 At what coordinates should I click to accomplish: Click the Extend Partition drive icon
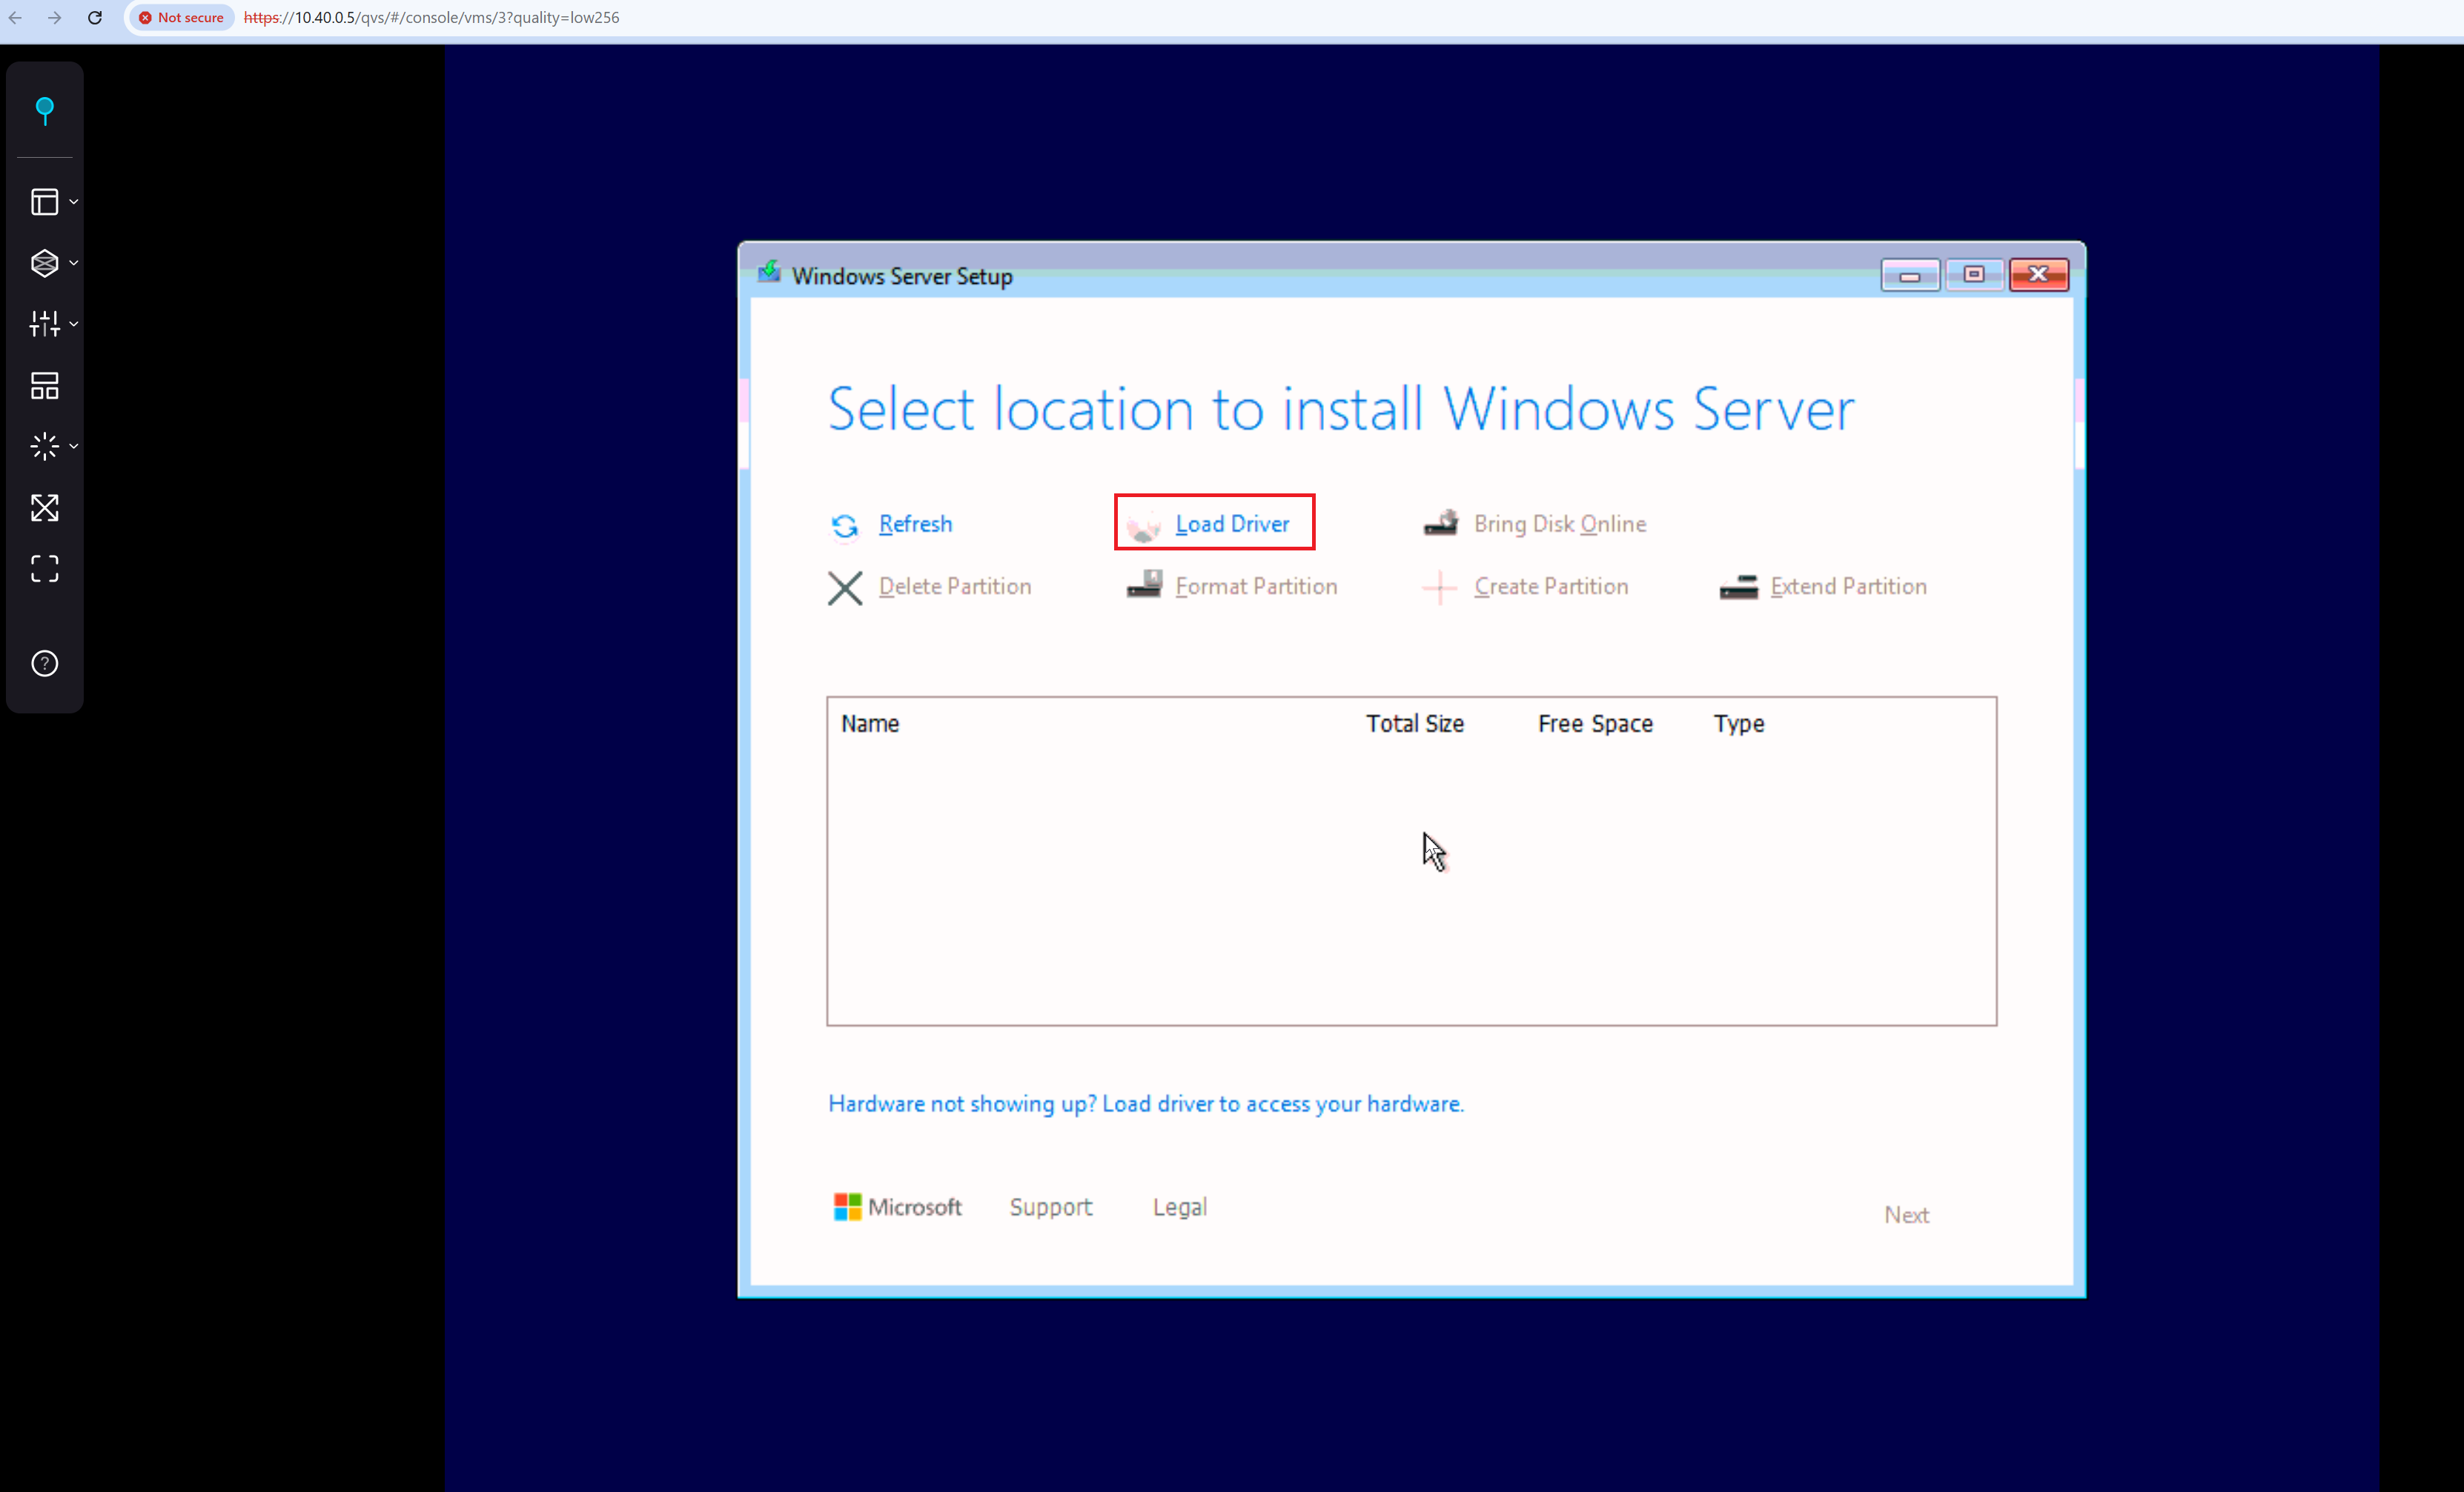coord(1738,587)
